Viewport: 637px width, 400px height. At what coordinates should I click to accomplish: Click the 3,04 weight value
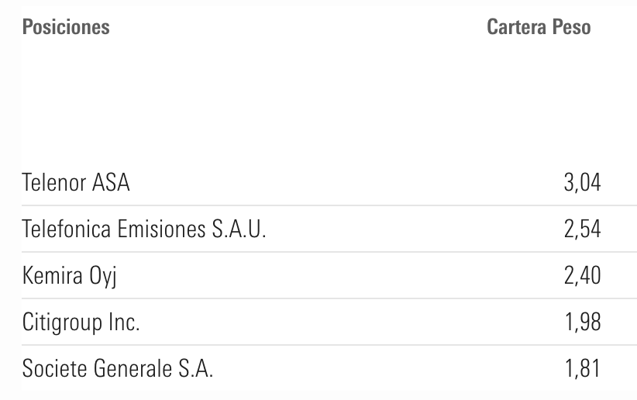point(582,183)
